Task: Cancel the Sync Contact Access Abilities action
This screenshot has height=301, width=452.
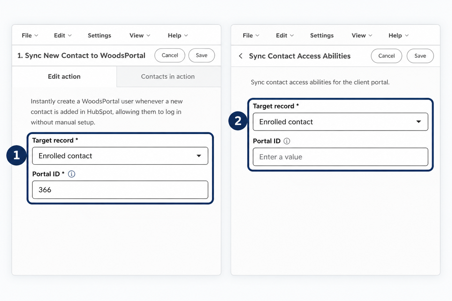Action: (x=386, y=56)
